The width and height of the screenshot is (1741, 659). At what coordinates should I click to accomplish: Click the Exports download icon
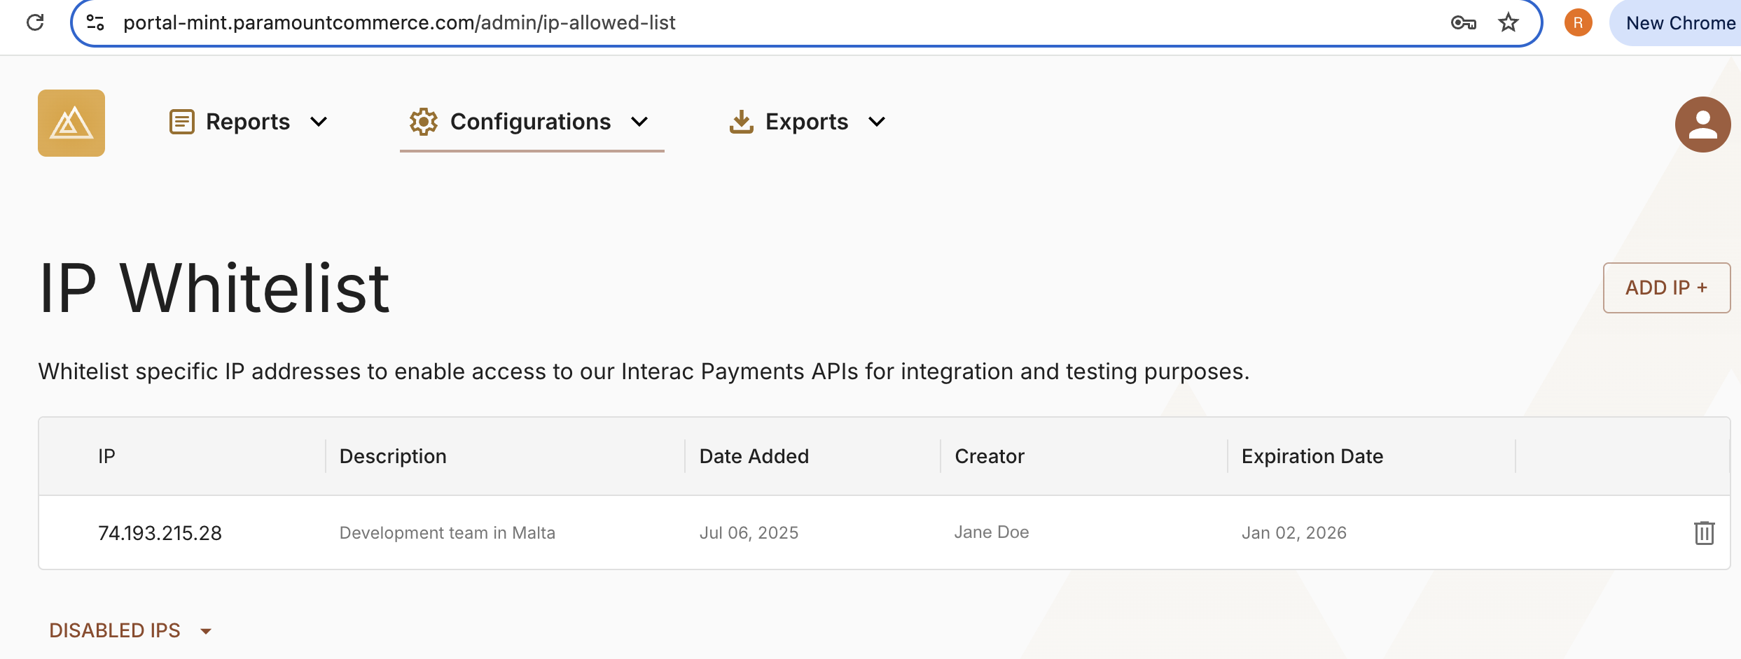point(741,121)
